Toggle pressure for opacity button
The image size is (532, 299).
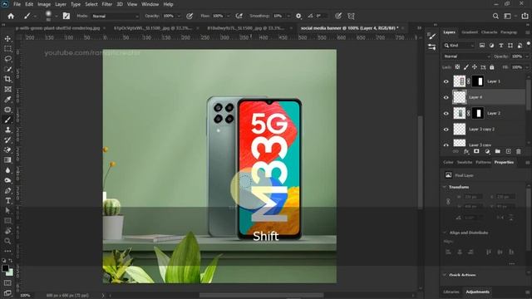coord(190,16)
